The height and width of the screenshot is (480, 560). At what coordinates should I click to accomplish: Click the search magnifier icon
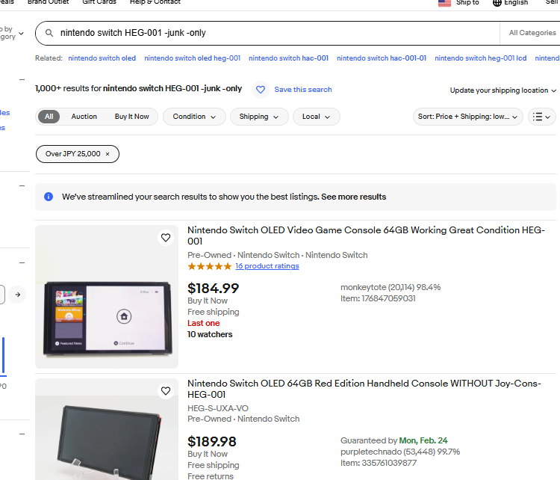tap(49, 33)
